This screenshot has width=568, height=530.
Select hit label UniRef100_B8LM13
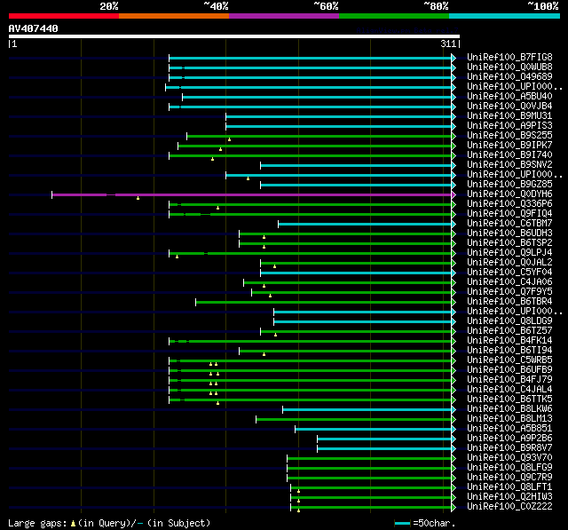pyautogui.click(x=509, y=419)
